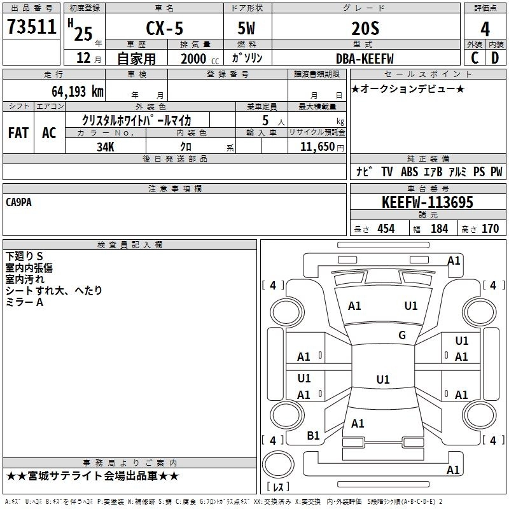This screenshot has width=509, height=509.
Task: Select the FAT shift type cell
Action: 18,133
